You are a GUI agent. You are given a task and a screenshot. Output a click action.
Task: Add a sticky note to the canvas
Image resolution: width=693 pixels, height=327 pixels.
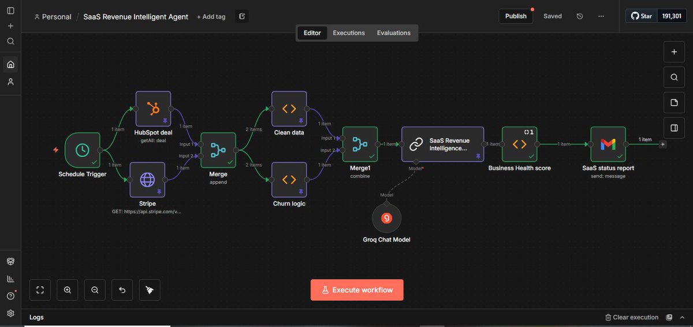[674, 102]
